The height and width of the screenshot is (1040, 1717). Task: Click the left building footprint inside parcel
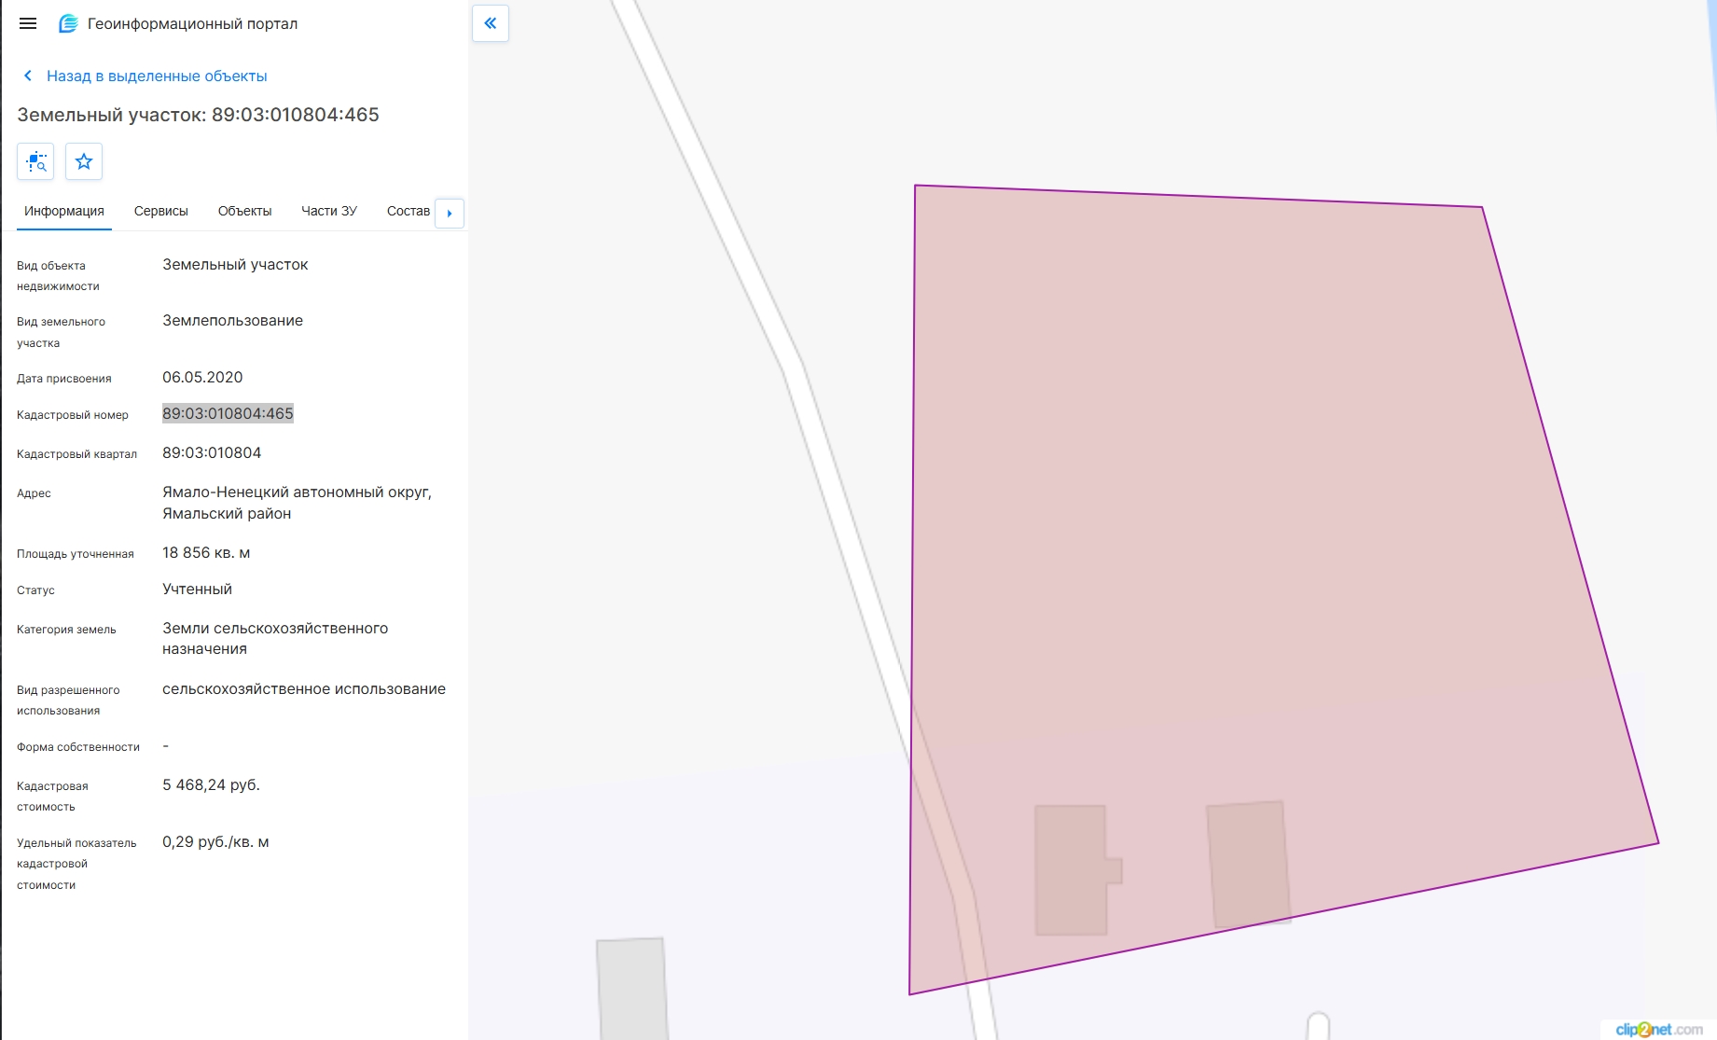pyautogui.click(x=1073, y=870)
